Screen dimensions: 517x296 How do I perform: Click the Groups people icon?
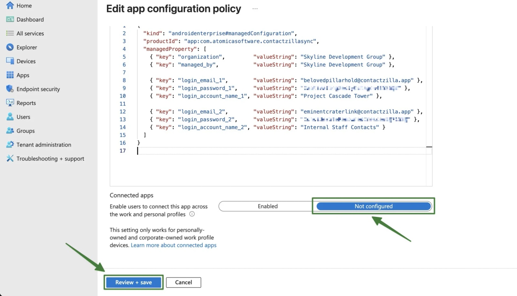(x=10, y=130)
